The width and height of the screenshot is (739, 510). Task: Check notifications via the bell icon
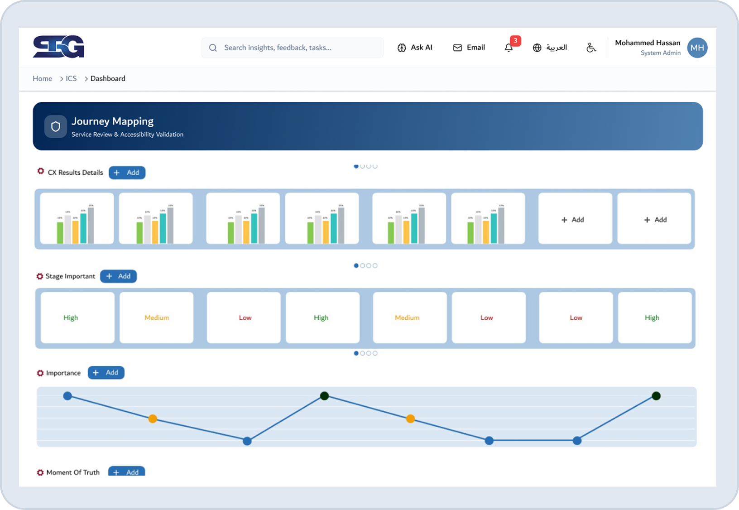509,47
